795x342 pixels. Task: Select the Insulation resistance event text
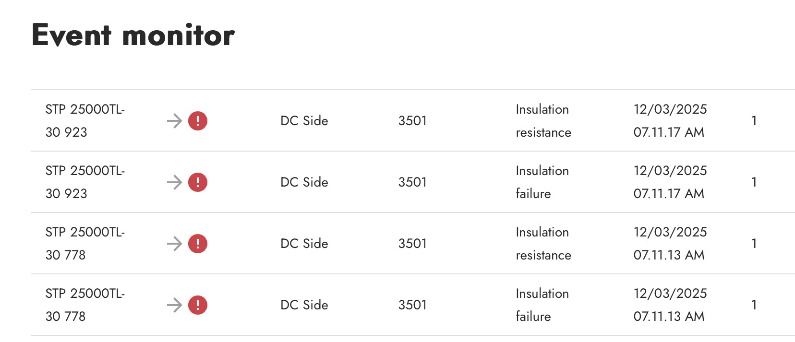[x=542, y=121]
